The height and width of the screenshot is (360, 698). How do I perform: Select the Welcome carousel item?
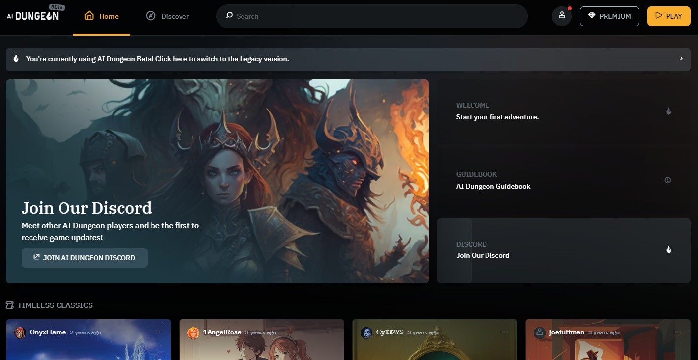[564, 111]
